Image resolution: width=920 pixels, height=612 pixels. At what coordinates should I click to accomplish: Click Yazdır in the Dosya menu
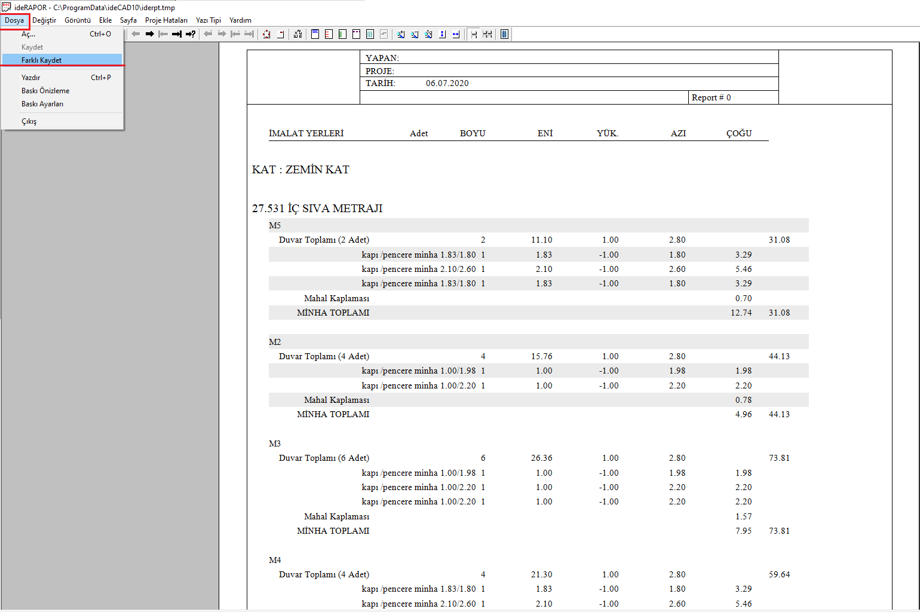(31, 78)
